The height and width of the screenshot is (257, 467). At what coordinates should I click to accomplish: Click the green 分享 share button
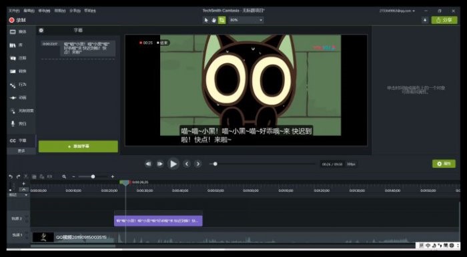tap(444, 20)
